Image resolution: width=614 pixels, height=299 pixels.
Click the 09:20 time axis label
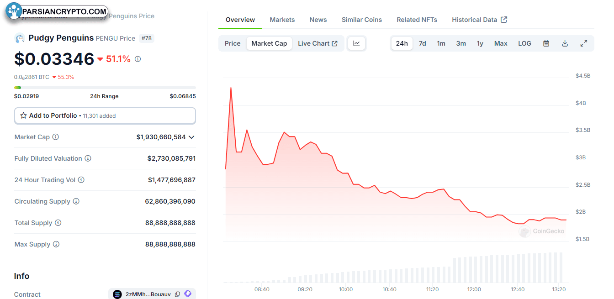coord(305,289)
